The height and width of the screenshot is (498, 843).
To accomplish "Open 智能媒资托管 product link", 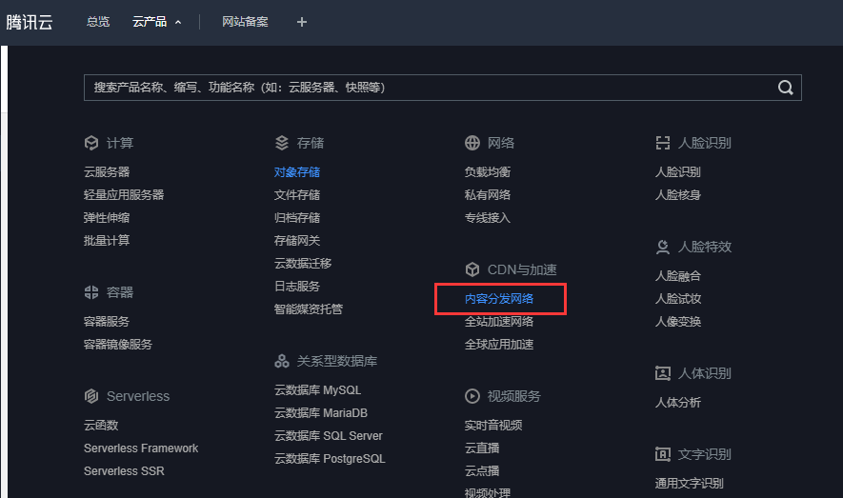I will [308, 309].
